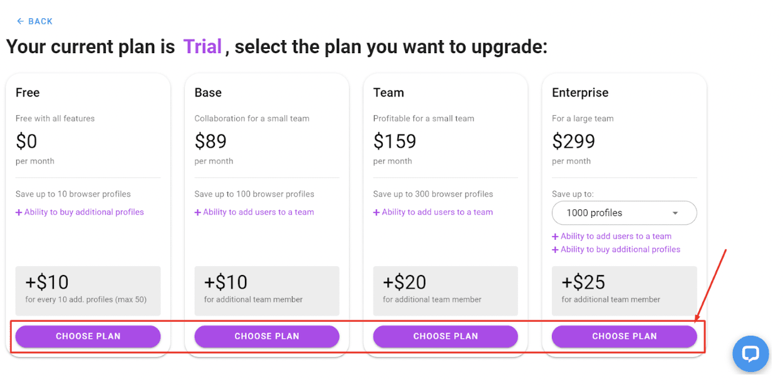Click plus icon in Team plan card
The image size is (783, 387).
pyautogui.click(x=376, y=212)
